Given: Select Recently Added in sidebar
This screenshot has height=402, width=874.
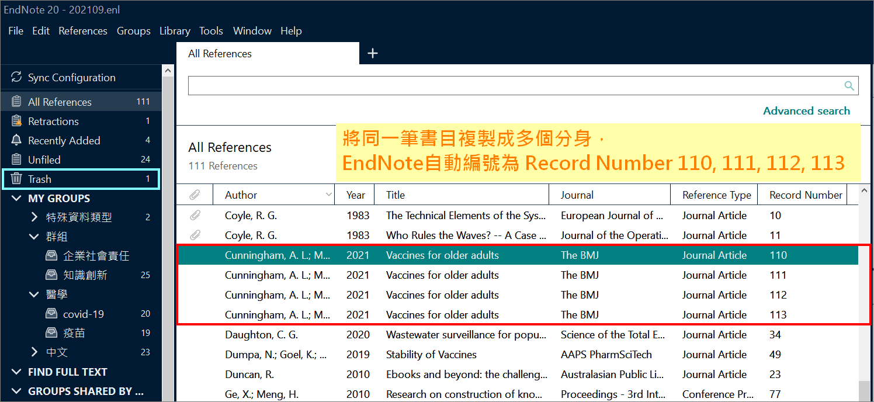Looking at the screenshot, I should (x=81, y=140).
